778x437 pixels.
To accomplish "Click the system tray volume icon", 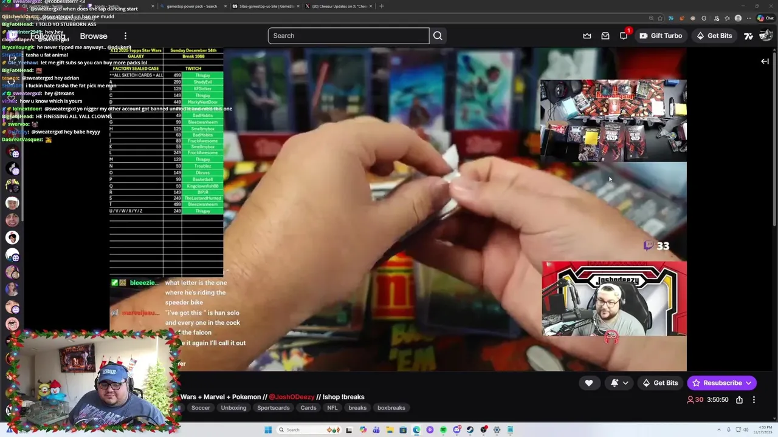I will 746,430.
